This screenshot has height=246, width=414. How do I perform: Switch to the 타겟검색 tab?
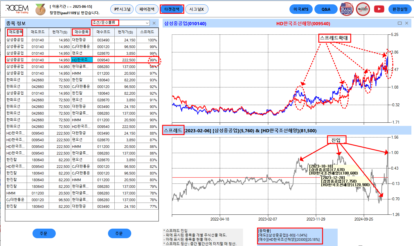coord(172,9)
